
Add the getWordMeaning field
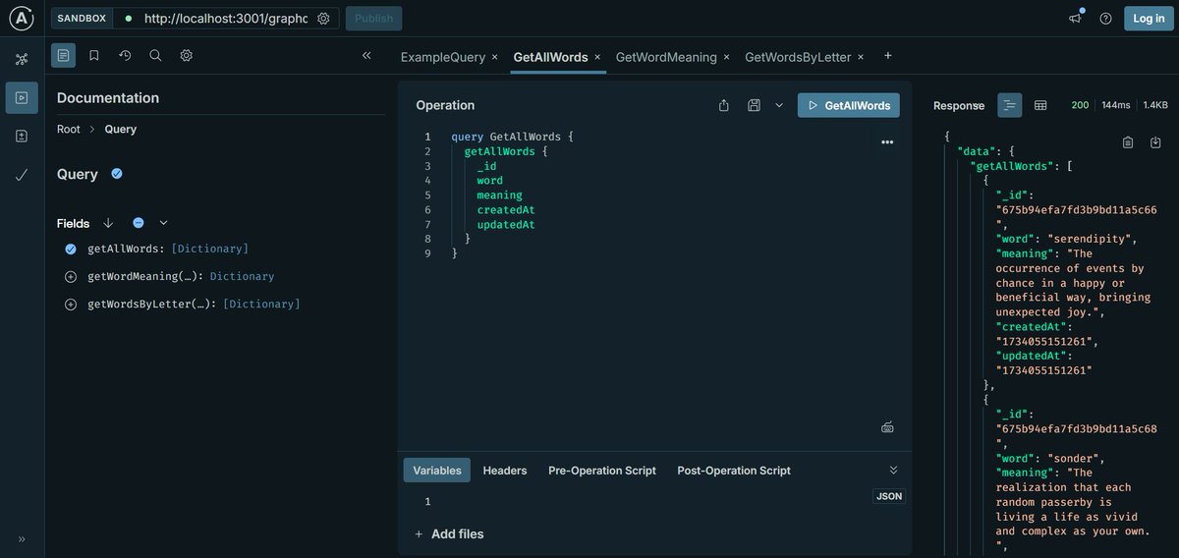(71, 277)
